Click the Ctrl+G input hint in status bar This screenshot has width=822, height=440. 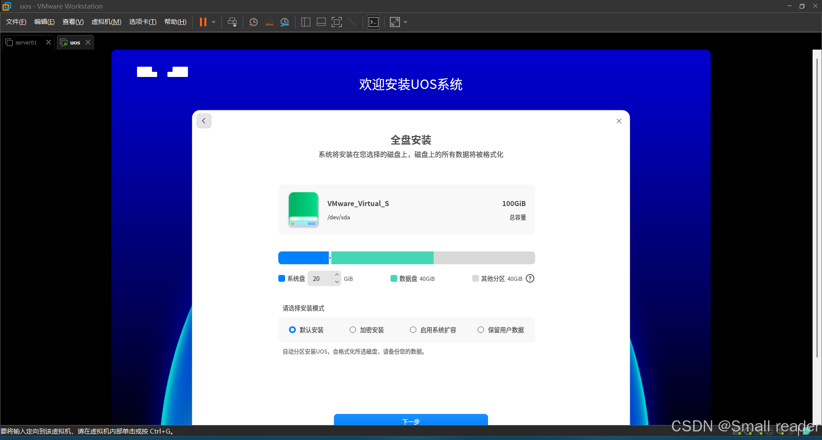tap(87, 431)
